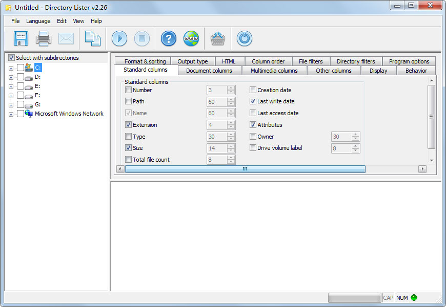Start listing with the Play icon
Viewport: 446px width, 307px height.
[x=119, y=38]
